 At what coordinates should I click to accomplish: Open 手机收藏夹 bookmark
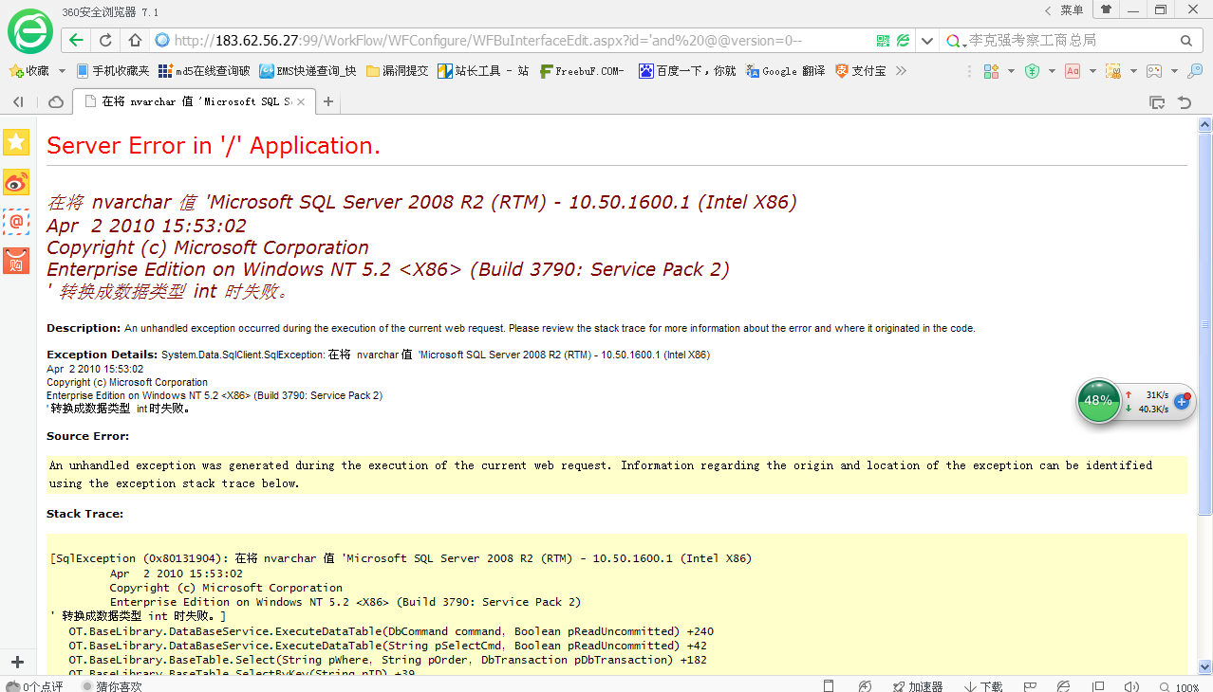click(x=112, y=71)
